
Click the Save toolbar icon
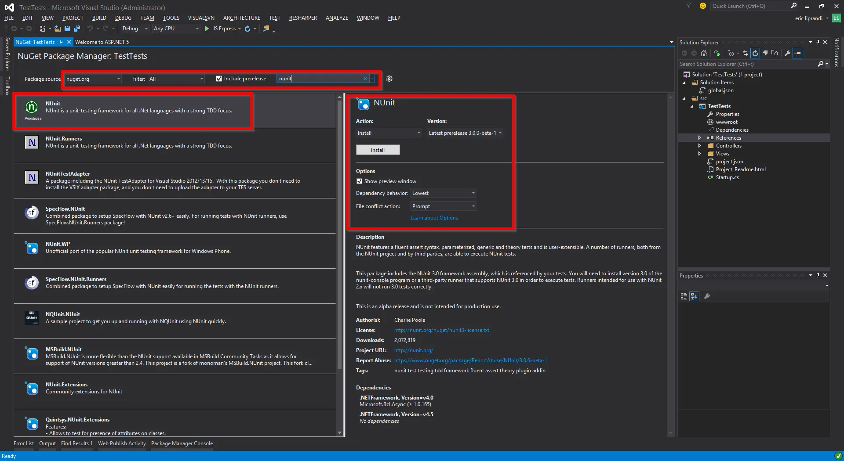point(67,29)
